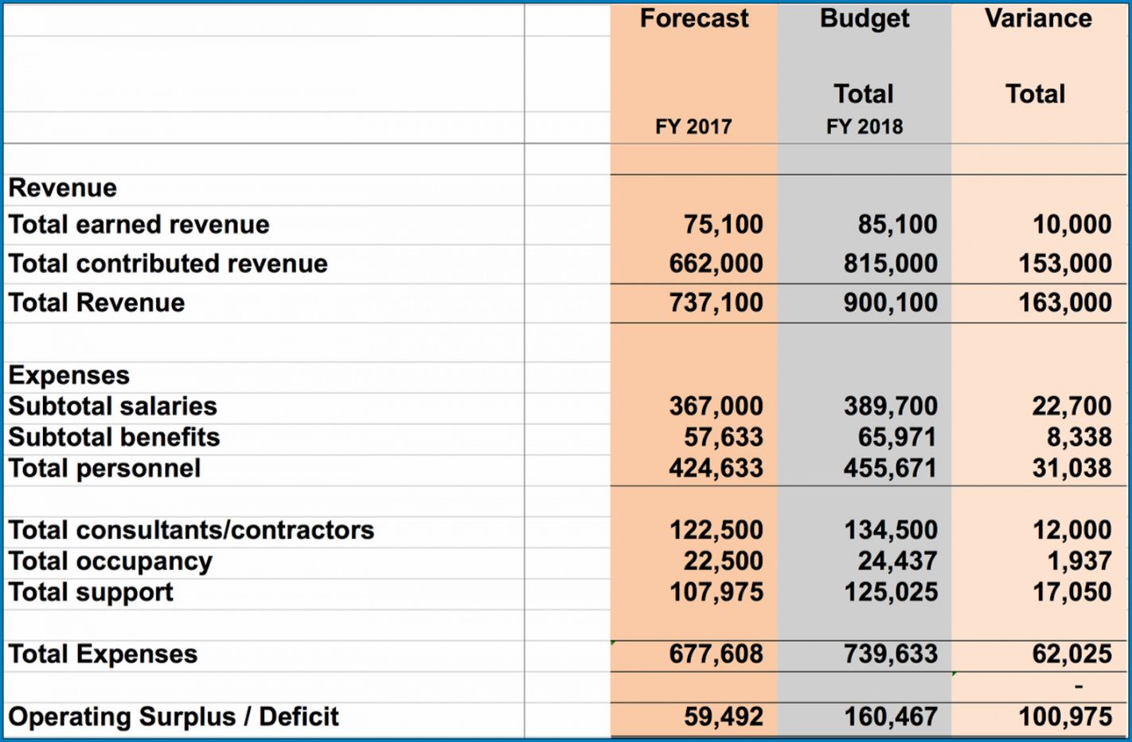The height and width of the screenshot is (742, 1132).
Task: Select the 22,500 occupancy forecast cell
Action: pos(723,561)
